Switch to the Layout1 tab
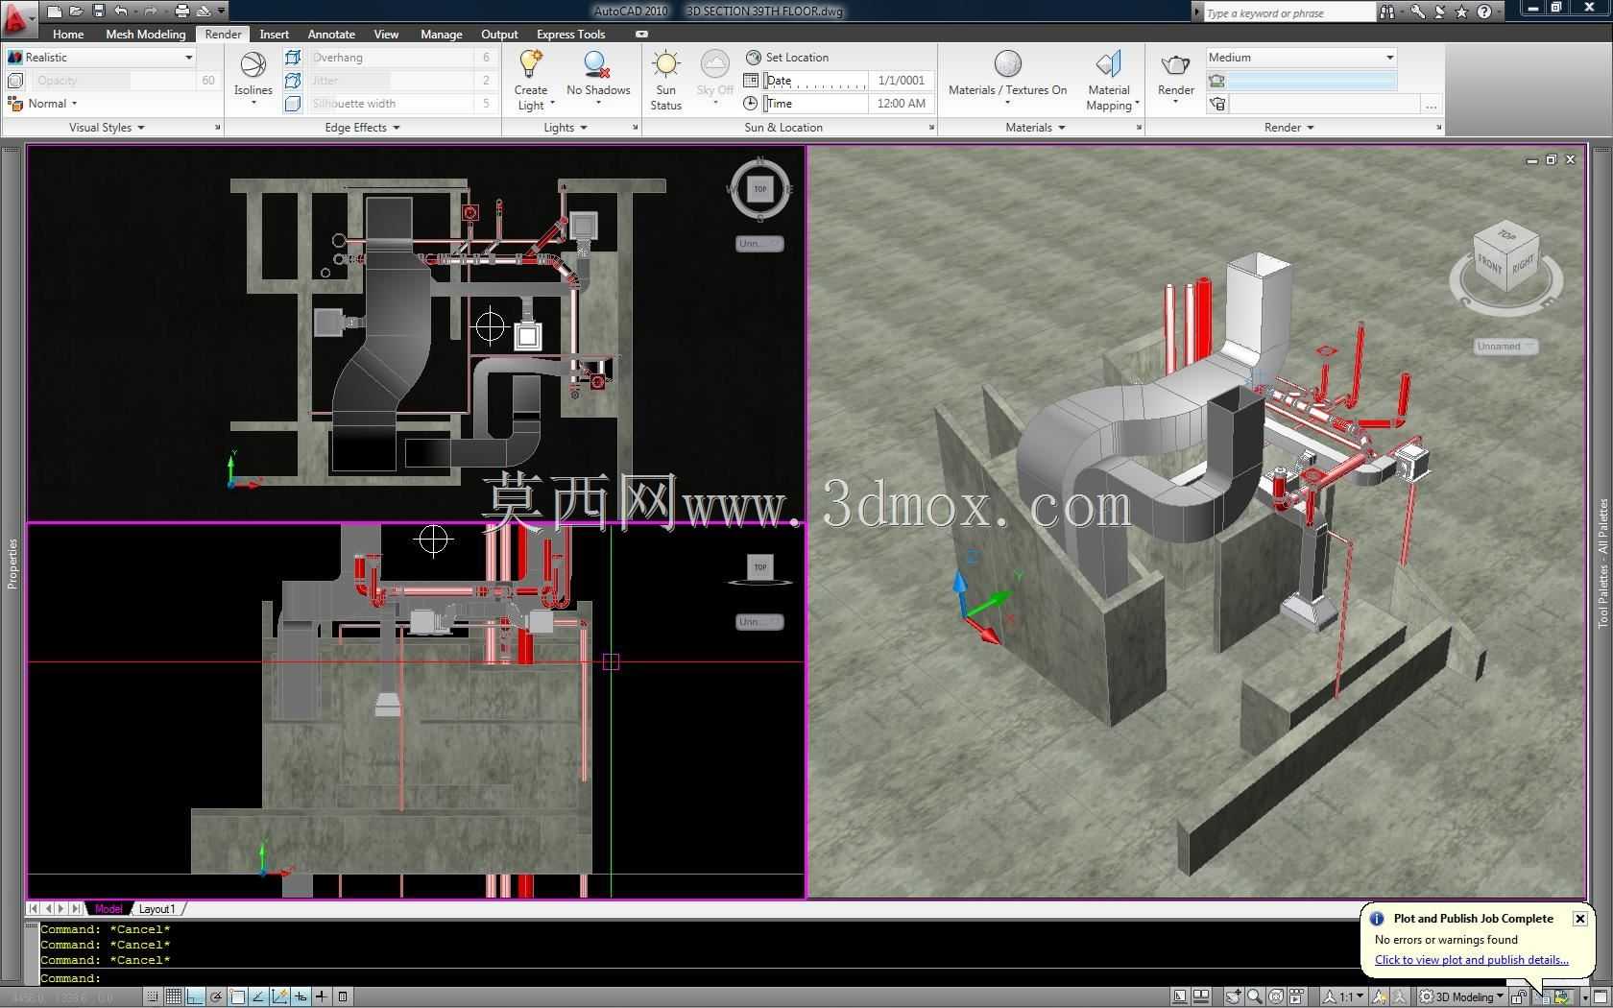Viewport: 1613px width, 1008px height. [x=156, y=908]
